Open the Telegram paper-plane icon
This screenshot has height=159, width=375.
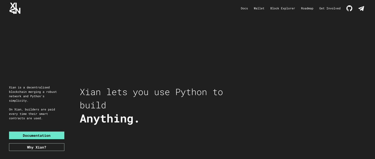(361, 8)
